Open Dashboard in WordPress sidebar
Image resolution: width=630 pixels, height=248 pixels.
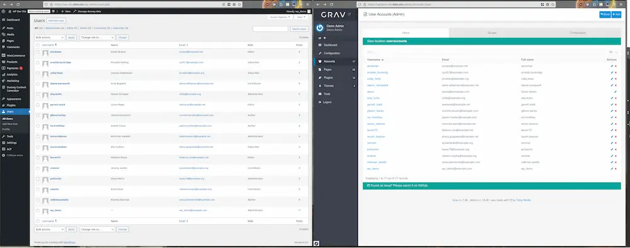click(x=13, y=19)
